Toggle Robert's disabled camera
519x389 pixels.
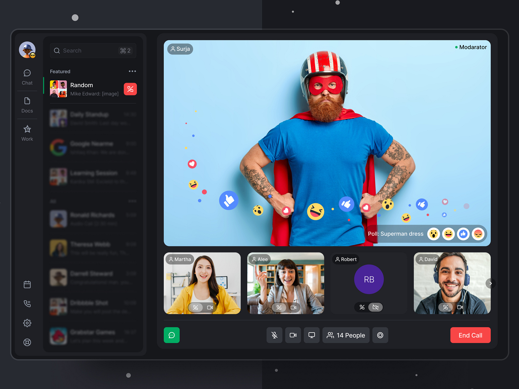(x=376, y=307)
